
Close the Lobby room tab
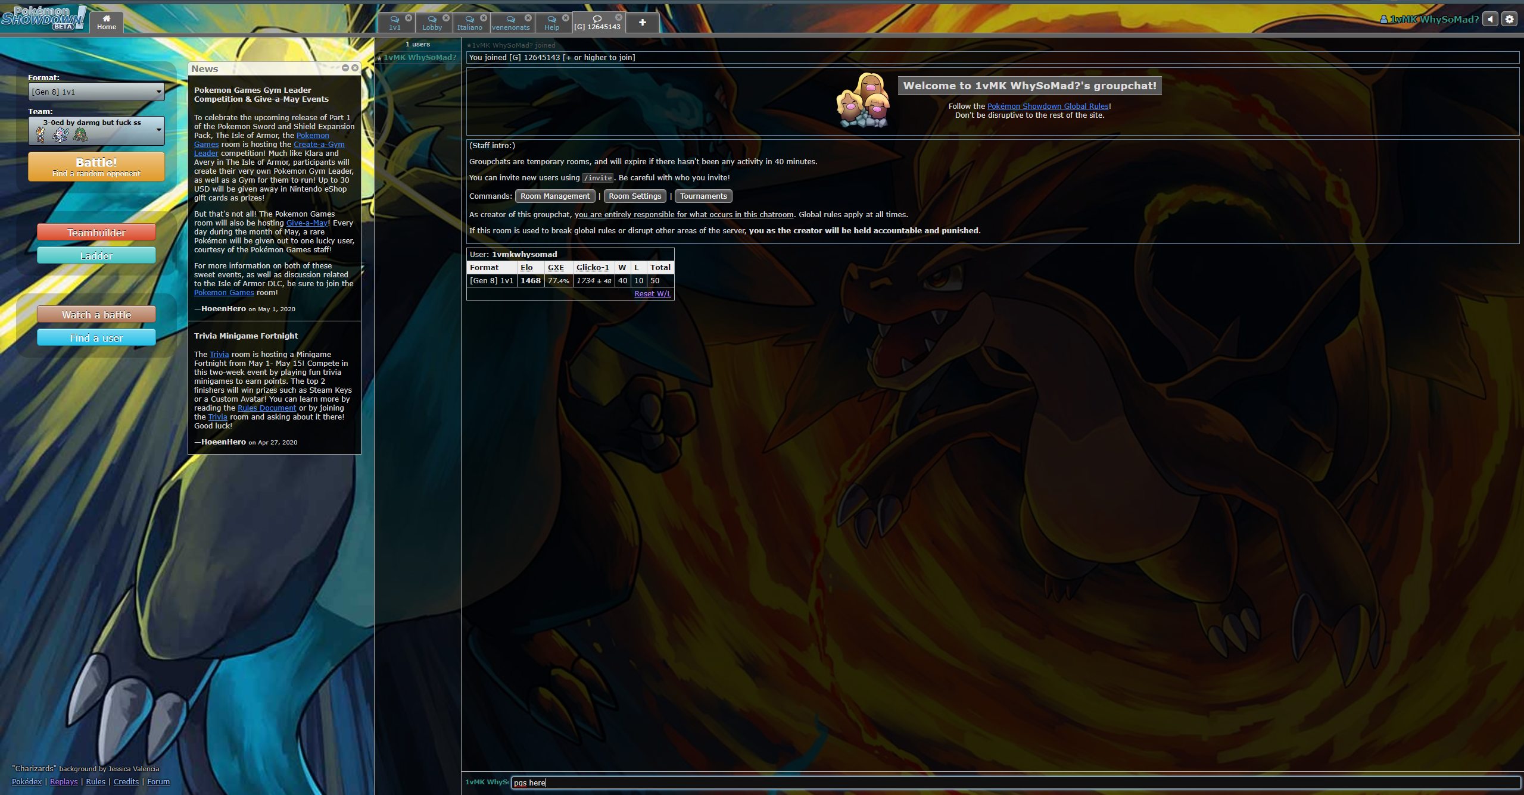pyautogui.click(x=446, y=18)
